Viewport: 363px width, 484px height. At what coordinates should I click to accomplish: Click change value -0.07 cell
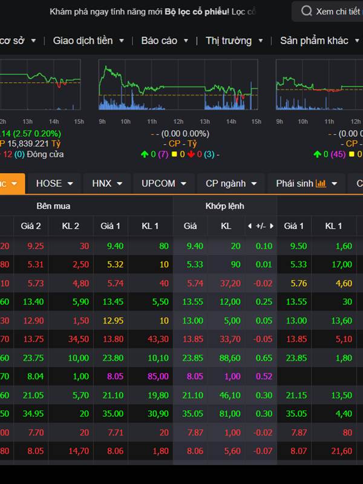tap(263, 451)
